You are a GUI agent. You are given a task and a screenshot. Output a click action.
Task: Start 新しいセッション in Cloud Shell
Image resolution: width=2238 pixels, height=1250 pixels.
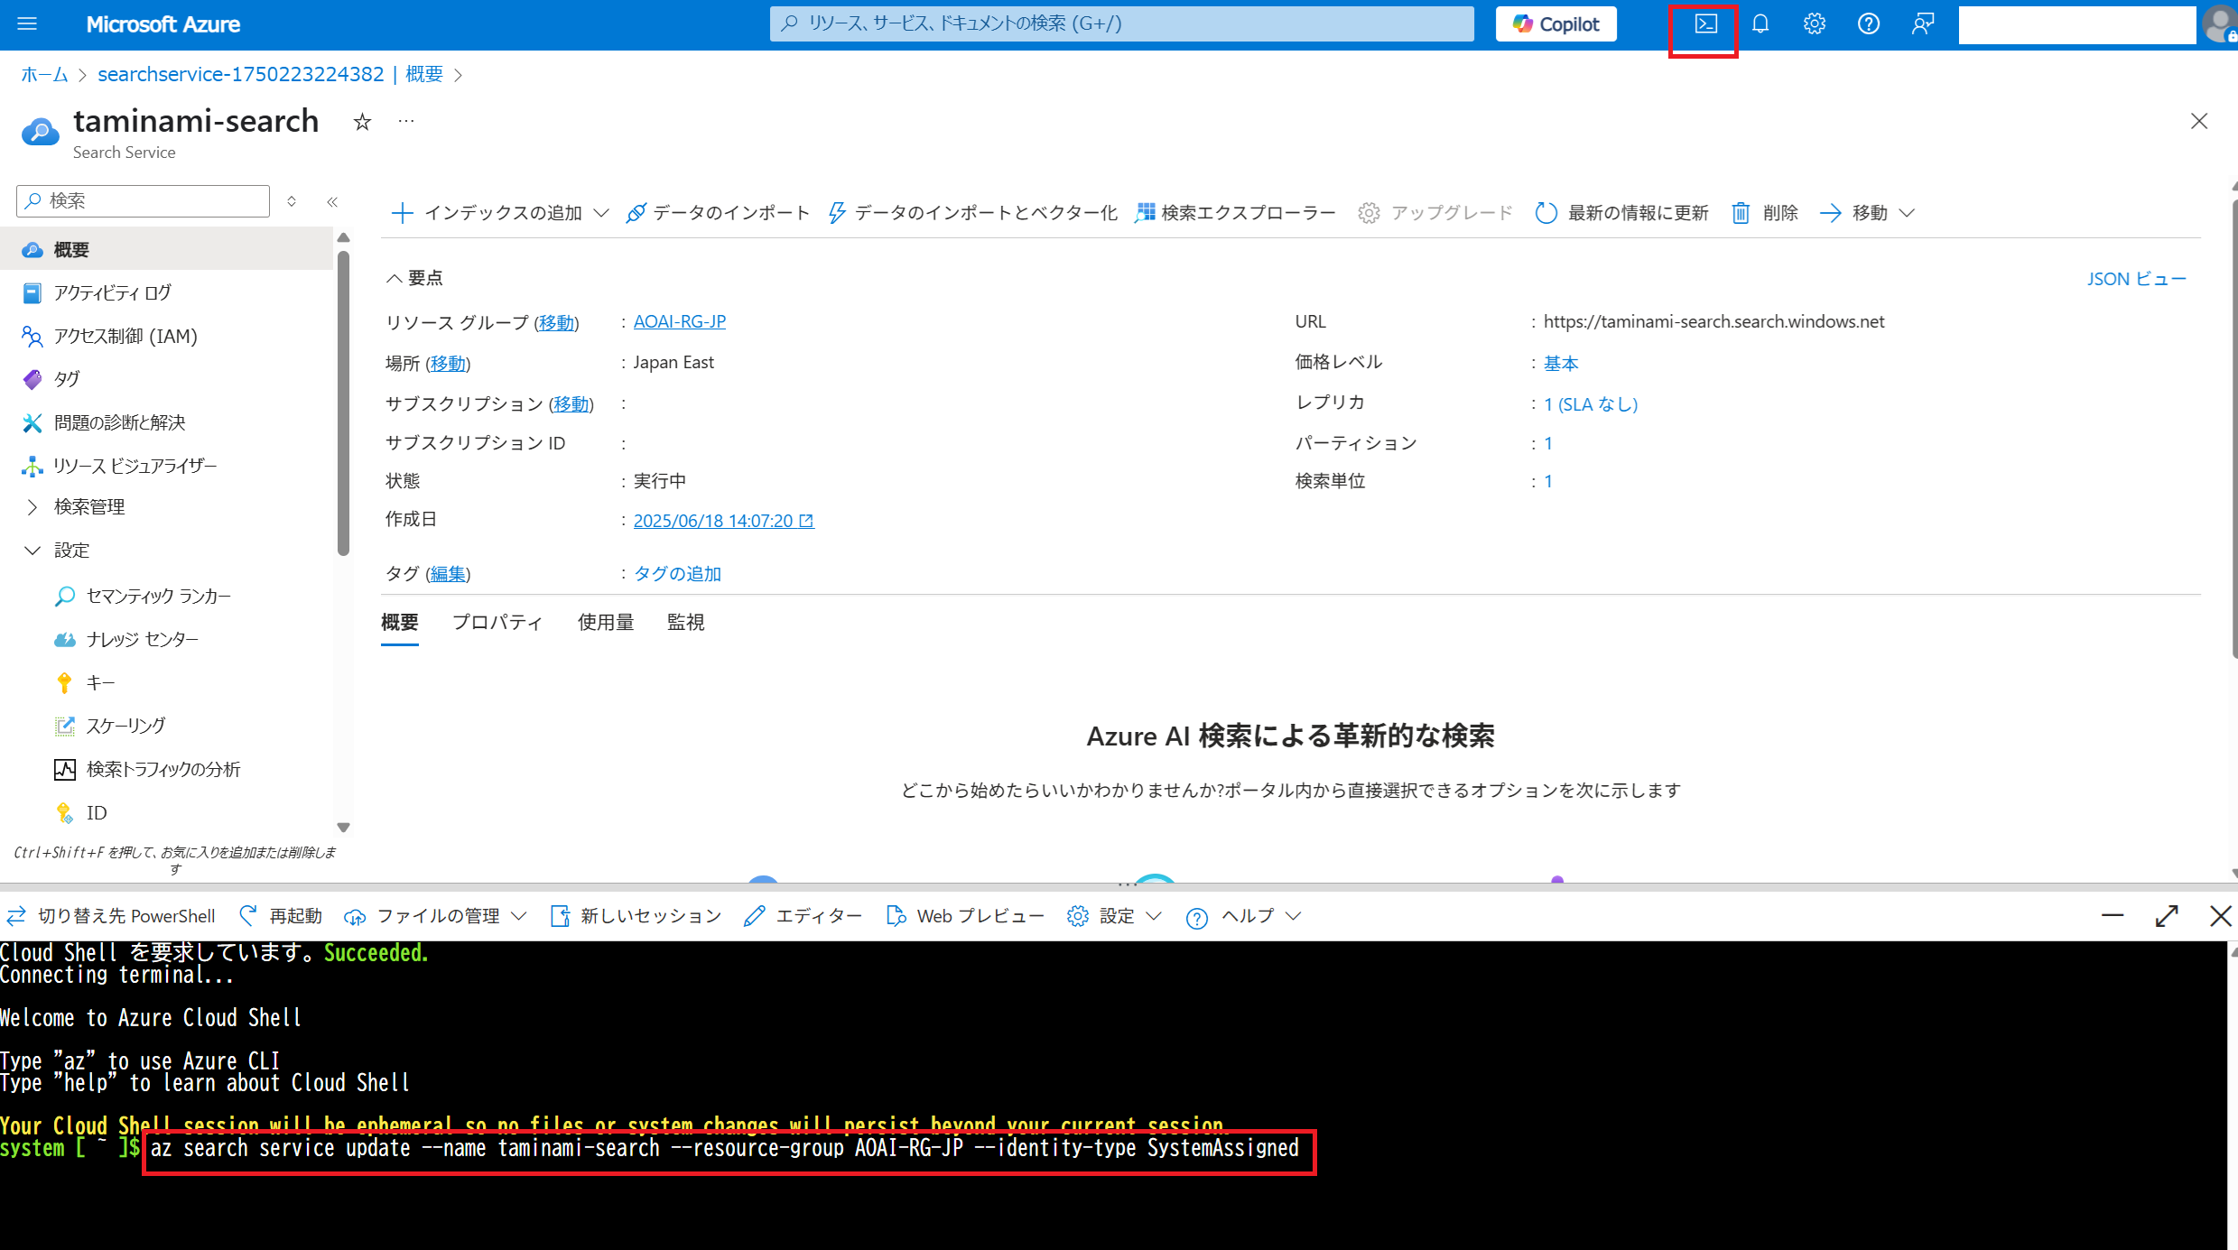(x=636, y=916)
